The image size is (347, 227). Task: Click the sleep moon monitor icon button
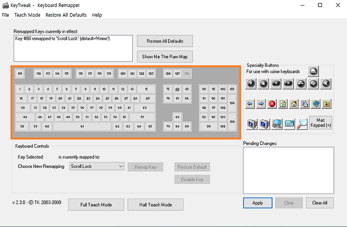pos(252,124)
